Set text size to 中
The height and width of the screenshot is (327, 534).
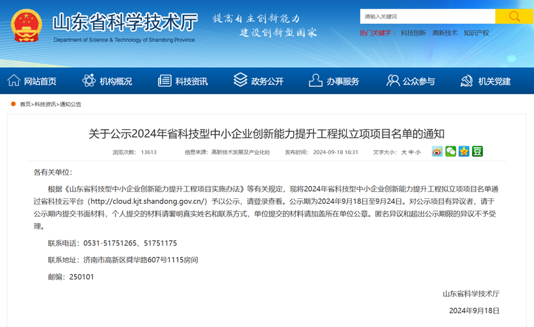tap(411, 152)
